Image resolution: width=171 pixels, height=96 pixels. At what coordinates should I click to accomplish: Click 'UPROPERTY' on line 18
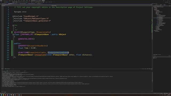click(23, 46)
